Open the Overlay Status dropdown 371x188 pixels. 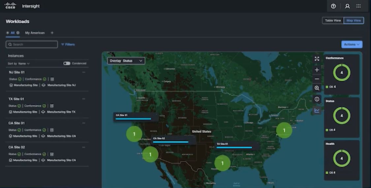pyautogui.click(x=126, y=61)
